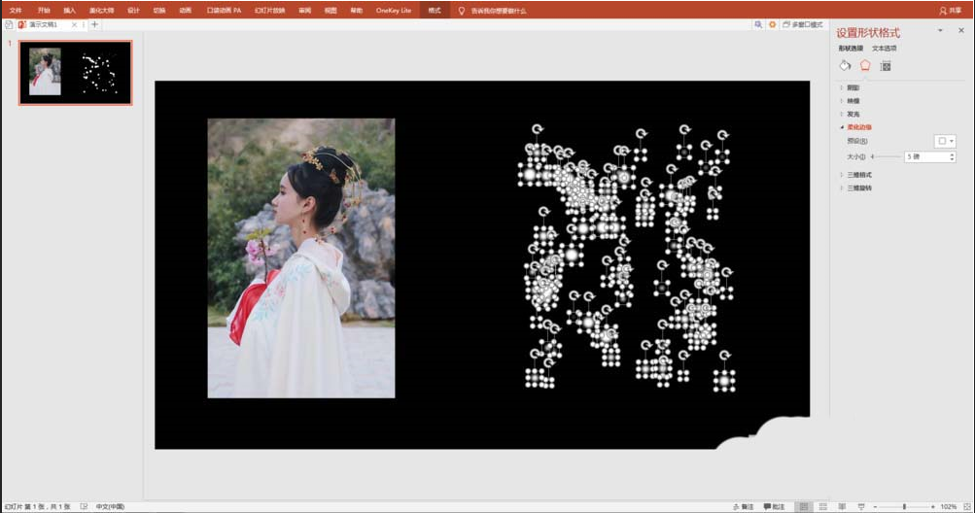Switch to the 开始 (Home) ribbon tab

(x=44, y=11)
